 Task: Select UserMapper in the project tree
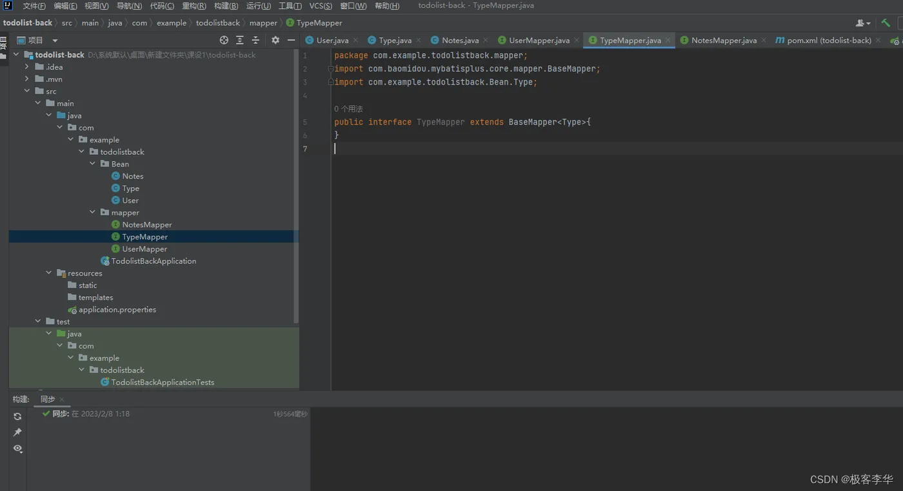point(139,249)
